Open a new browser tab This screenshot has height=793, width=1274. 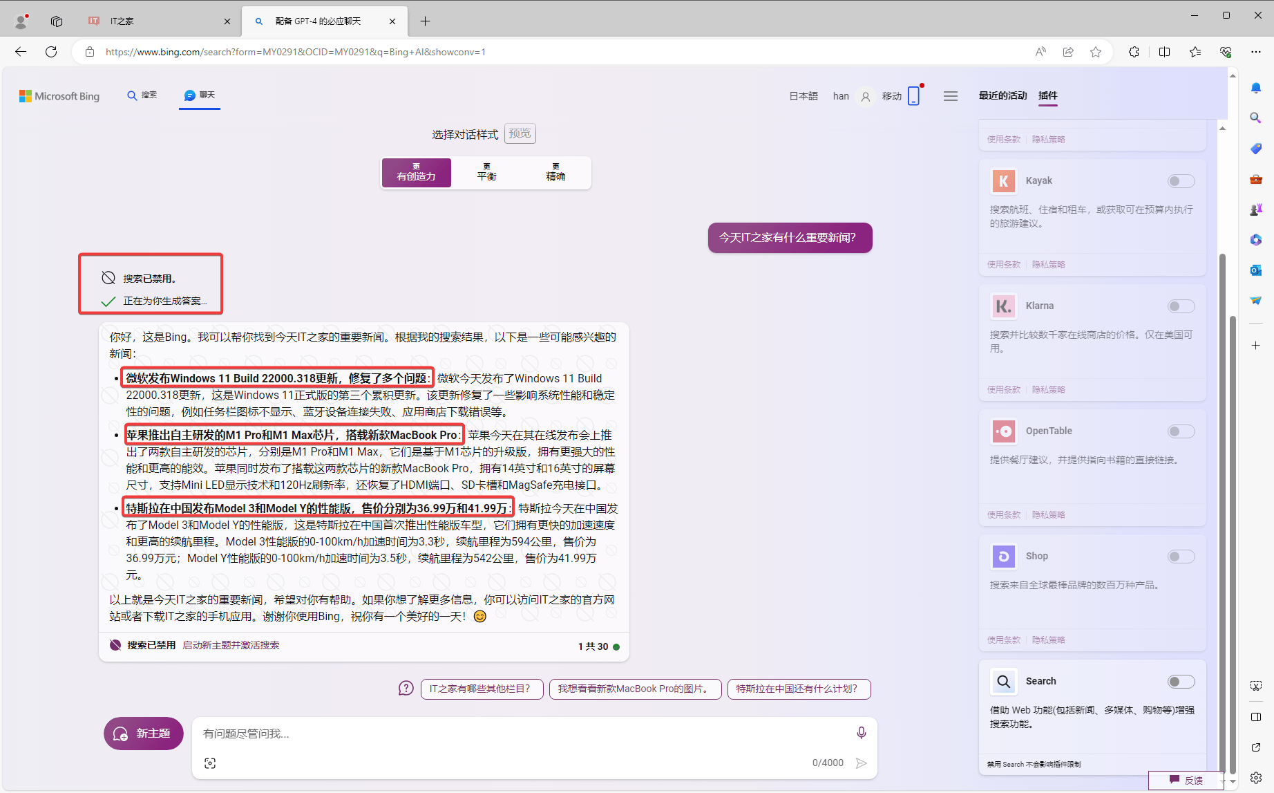pyautogui.click(x=425, y=21)
